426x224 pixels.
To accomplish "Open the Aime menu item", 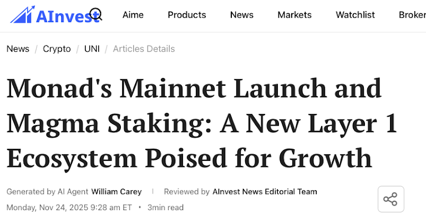I will [x=132, y=15].
